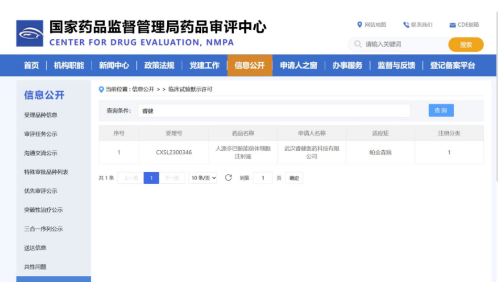Click the contact us phone icon

coord(406,25)
